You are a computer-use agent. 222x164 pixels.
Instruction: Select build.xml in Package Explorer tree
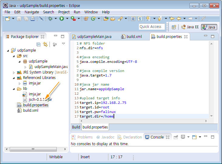click(x=28, y=111)
